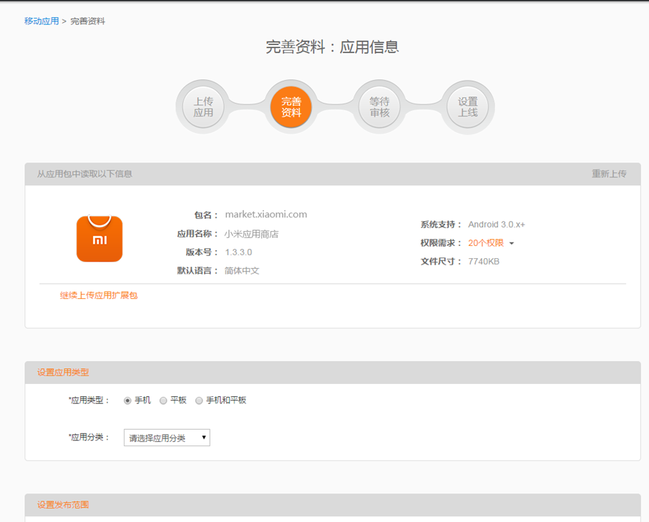The image size is (649, 522).
Task: Click the 从应用包中读取以下信息 header bar
Action: (84, 174)
